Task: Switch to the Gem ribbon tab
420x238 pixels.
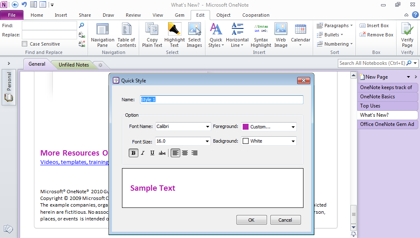Action: tap(179, 15)
